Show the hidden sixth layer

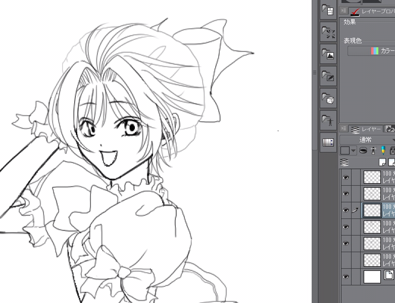click(x=346, y=260)
